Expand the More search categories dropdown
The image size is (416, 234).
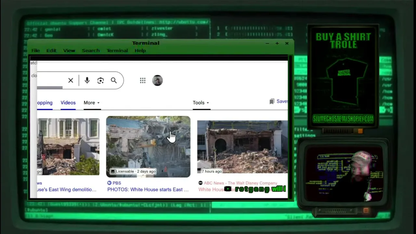point(92,103)
